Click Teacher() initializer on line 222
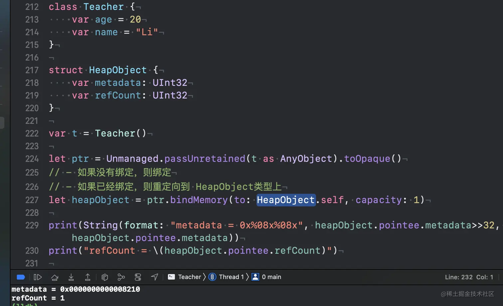Screen dimensions: 503x306 click(x=120, y=133)
